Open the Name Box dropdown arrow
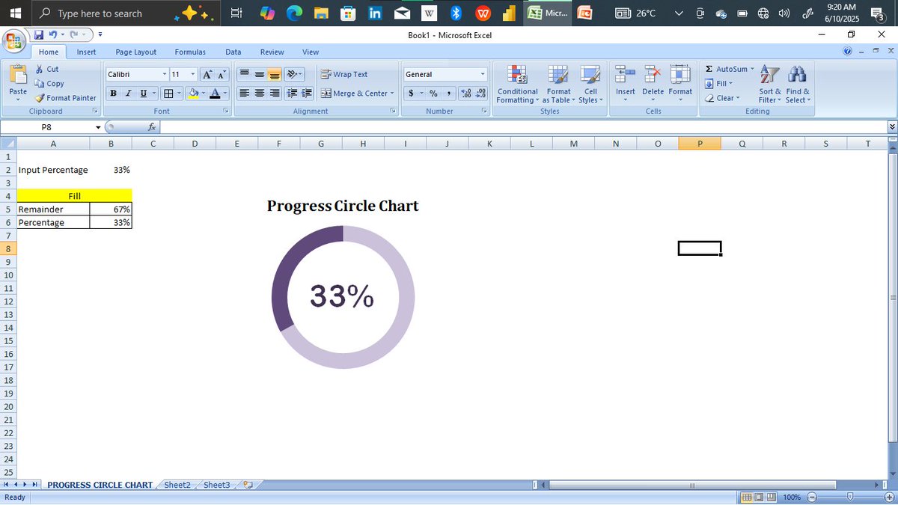 tap(97, 127)
